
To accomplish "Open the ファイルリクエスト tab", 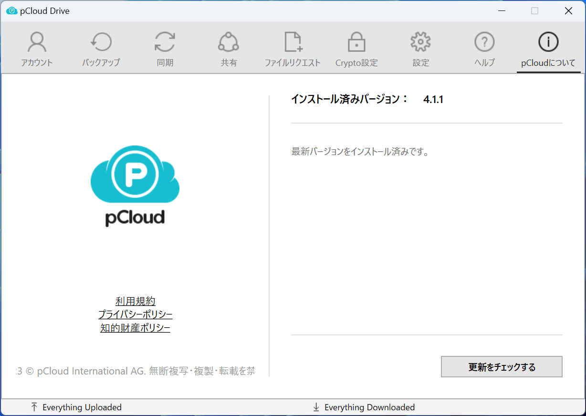I will point(293,49).
